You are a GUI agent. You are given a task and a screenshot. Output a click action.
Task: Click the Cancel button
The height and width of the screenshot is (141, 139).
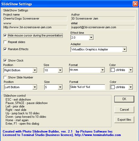pos(124,110)
